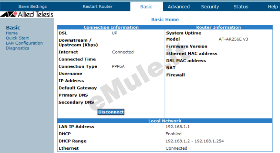Click the Allied Telesis logo
The width and height of the screenshot is (280, 153).
(x=27, y=14)
